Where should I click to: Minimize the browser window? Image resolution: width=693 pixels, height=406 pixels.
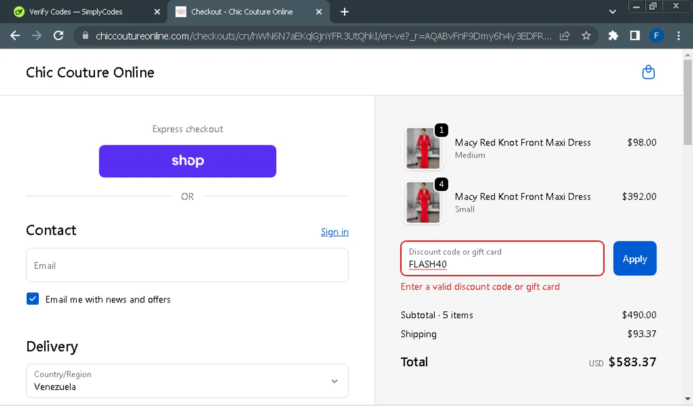click(636, 6)
